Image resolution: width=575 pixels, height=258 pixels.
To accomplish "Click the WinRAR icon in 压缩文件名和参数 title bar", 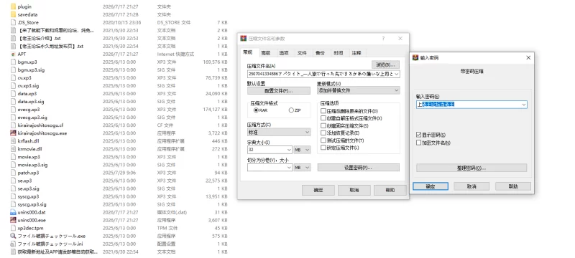I will 244,39.
